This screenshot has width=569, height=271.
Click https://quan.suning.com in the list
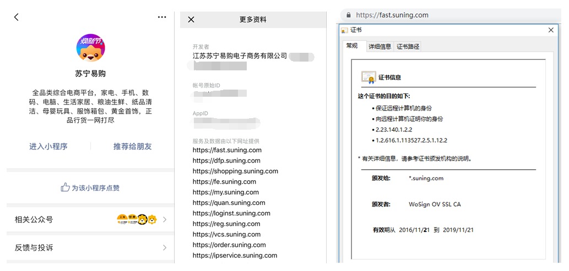pos(229,202)
